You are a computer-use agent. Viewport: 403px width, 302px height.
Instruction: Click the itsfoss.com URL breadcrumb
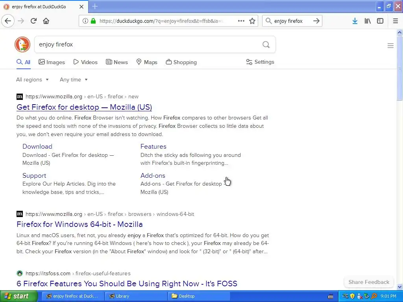click(x=78, y=274)
